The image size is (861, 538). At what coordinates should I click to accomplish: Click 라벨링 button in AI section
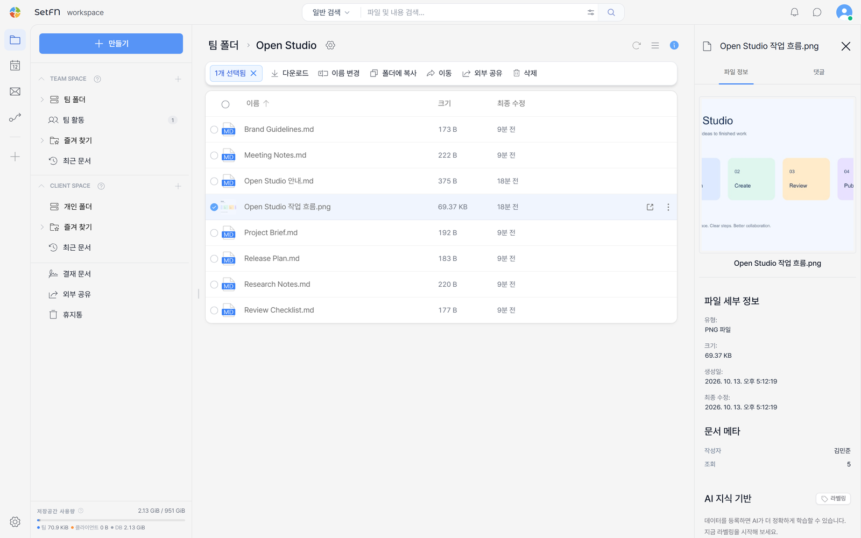833,499
